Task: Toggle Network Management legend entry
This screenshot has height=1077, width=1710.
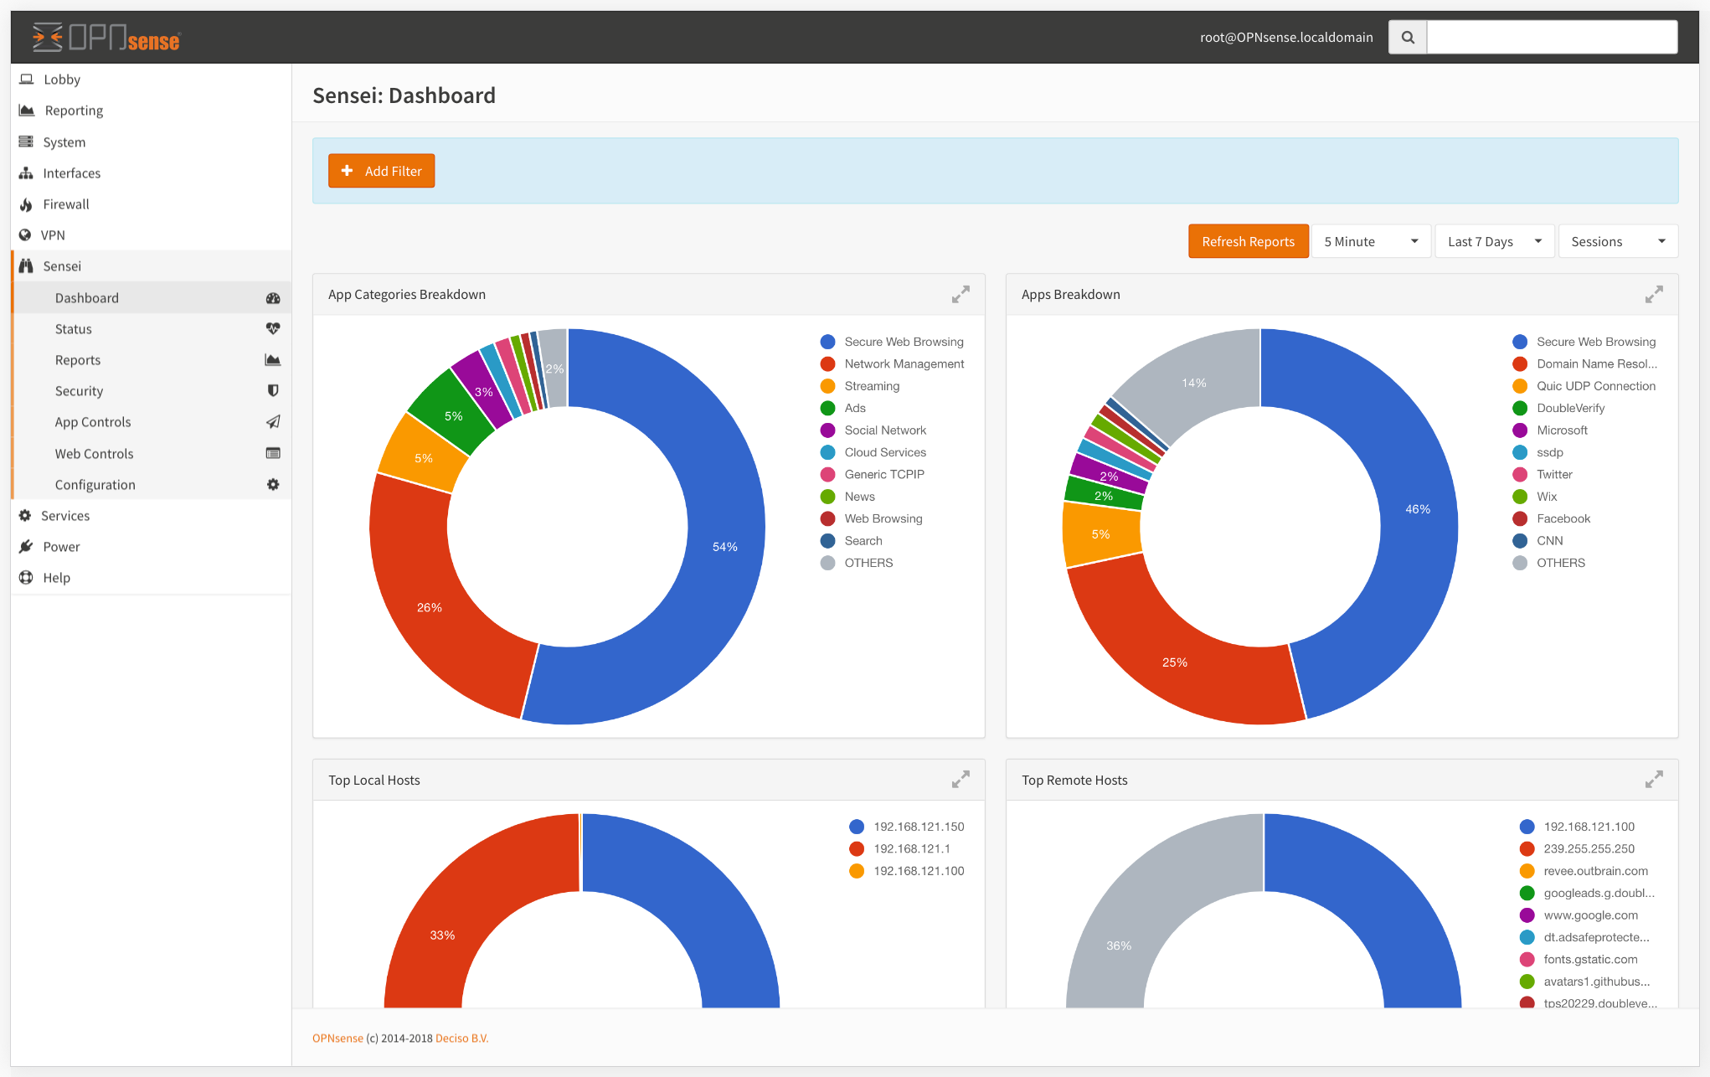Action: (893, 363)
